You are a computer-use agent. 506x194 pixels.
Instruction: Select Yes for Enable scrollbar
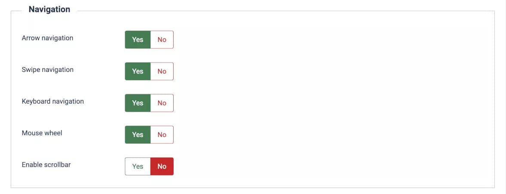click(x=138, y=166)
